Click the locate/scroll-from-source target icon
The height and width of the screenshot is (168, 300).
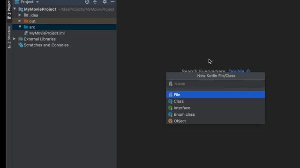[87, 2]
